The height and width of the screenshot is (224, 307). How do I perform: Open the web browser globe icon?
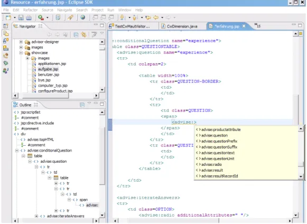pos(83,17)
